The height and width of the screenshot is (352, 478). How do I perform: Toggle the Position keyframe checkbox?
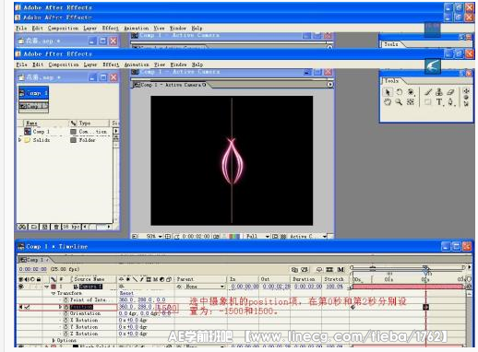(x=28, y=307)
